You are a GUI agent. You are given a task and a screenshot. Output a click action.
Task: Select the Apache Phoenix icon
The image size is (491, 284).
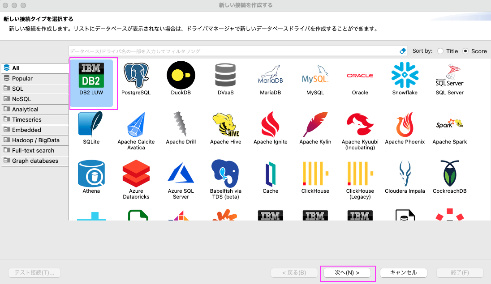[405, 124]
